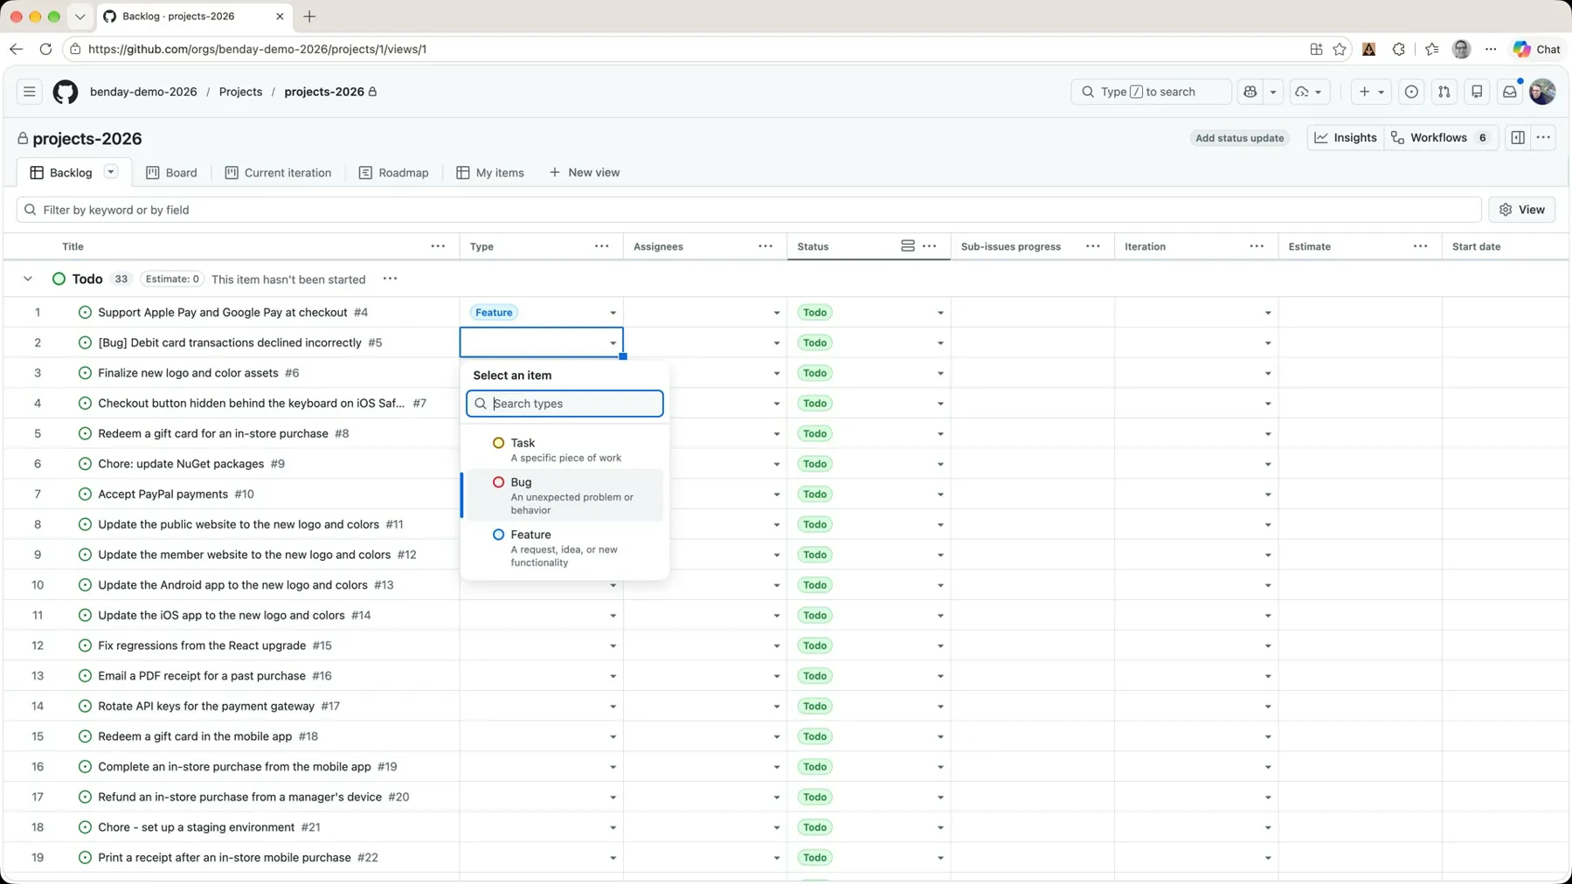Click Add status update button

tap(1239, 138)
